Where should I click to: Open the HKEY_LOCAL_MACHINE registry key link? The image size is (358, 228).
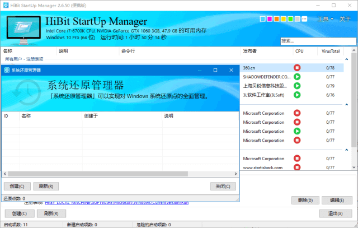pos(117,203)
